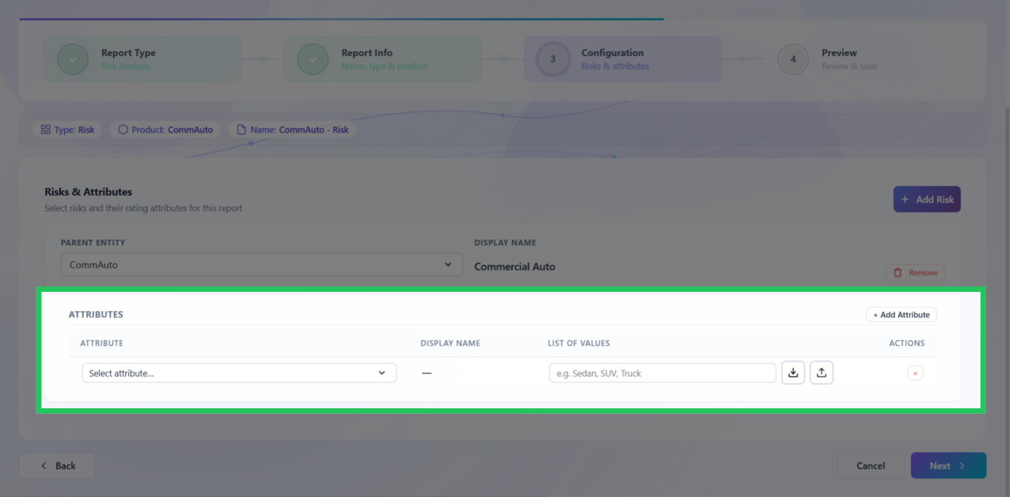Viewport: 1010px width, 497px height.
Task: Click the Add Risk button
Action: (927, 199)
